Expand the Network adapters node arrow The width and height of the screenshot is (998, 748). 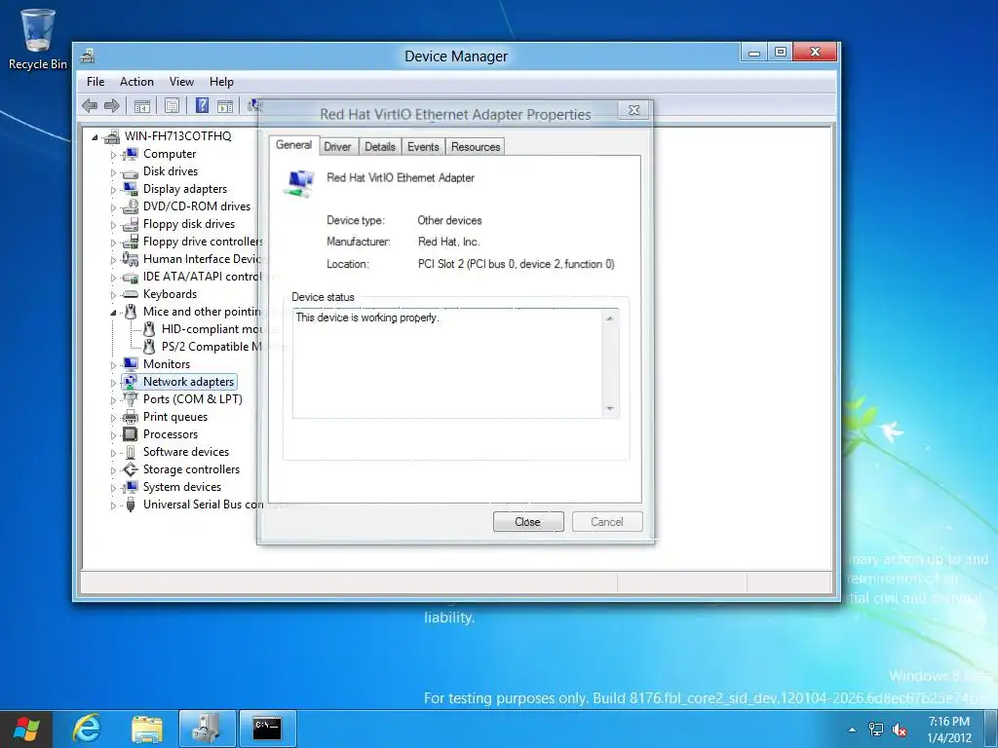(x=113, y=382)
